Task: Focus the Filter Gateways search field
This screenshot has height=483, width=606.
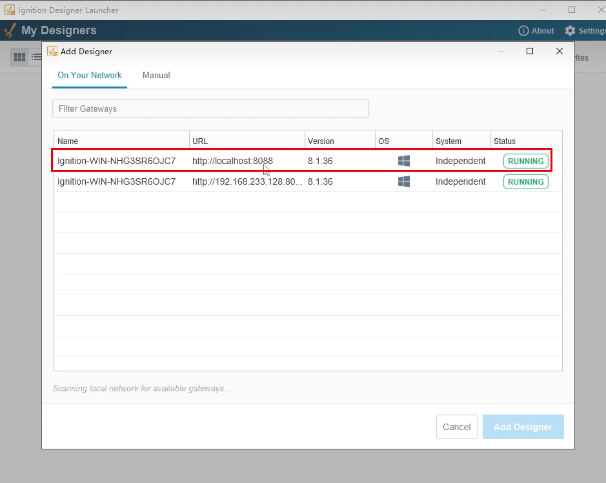Action: tap(210, 108)
